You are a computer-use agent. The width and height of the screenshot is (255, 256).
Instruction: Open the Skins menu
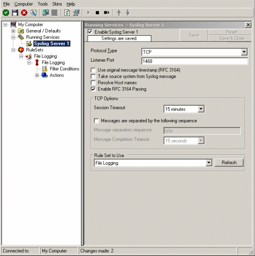coord(57,4)
